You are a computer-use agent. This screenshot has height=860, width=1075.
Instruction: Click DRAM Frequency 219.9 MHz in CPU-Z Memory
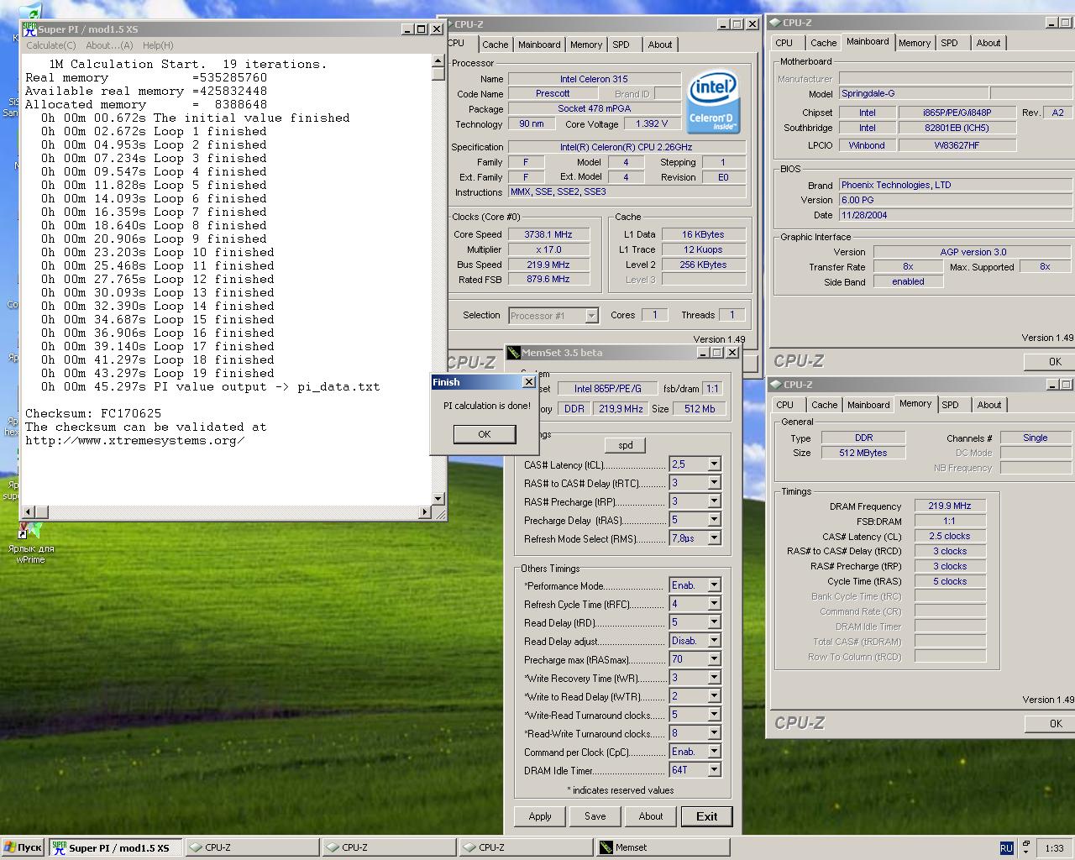(950, 506)
